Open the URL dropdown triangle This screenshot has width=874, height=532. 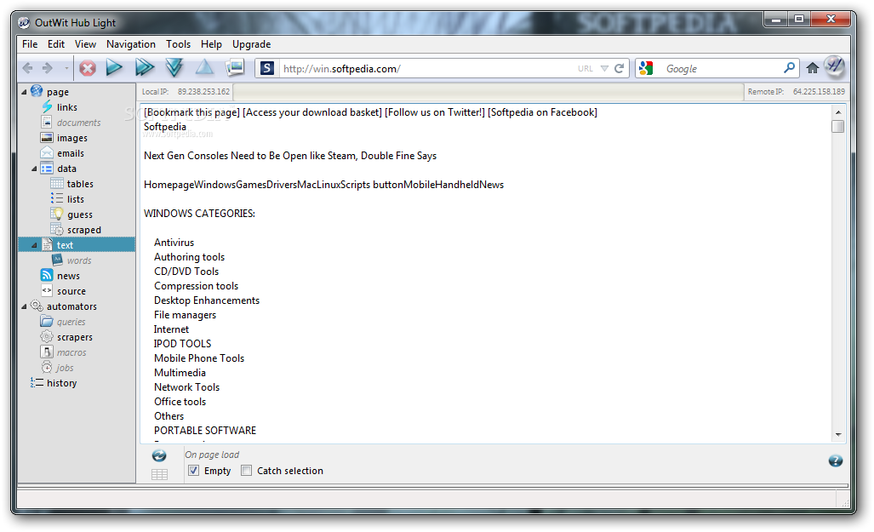604,69
